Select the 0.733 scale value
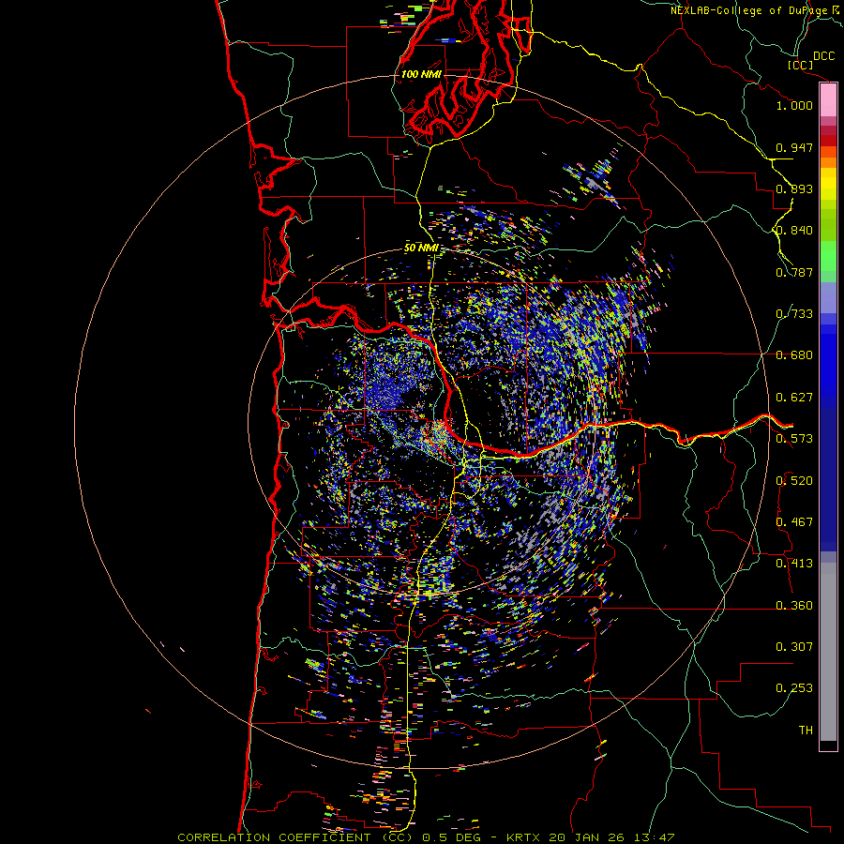The height and width of the screenshot is (844, 844). (794, 314)
